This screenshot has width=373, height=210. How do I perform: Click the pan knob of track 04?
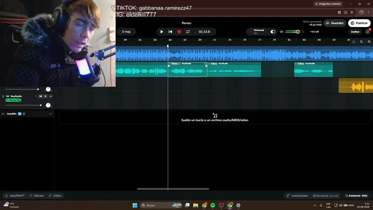[48, 105]
